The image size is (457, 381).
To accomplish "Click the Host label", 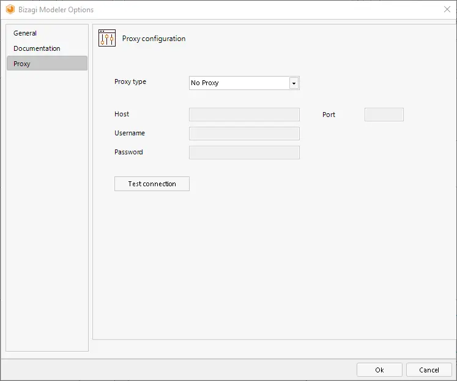I will pos(122,114).
